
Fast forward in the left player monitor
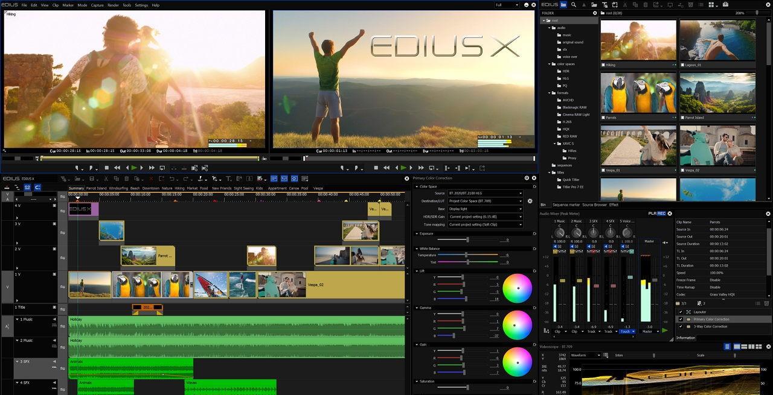(152, 168)
